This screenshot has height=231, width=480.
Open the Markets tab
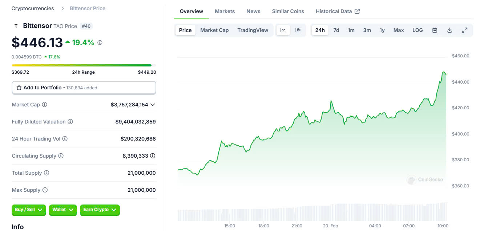pos(225,11)
